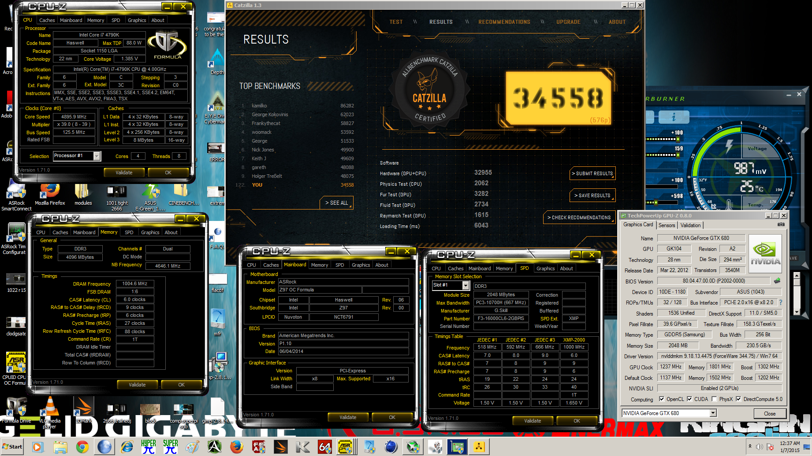Open ASRock SmartConnect desktop shortcut
Image resolution: width=812 pixels, height=456 pixels.
[x=16, y=197]
